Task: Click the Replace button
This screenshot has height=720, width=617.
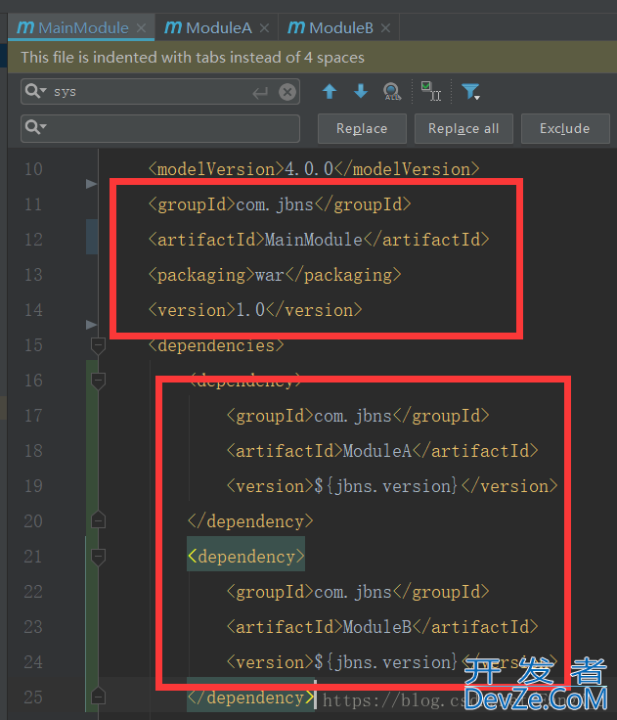Action: [x=362, y=128]
